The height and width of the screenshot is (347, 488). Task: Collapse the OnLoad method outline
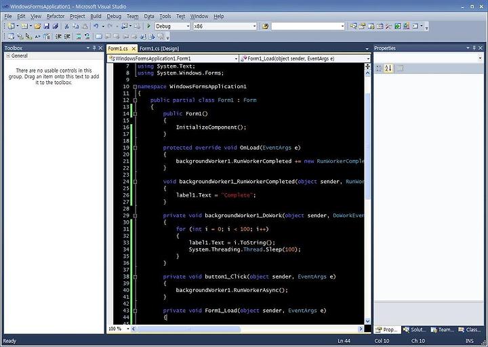click(x=135, y=148)
